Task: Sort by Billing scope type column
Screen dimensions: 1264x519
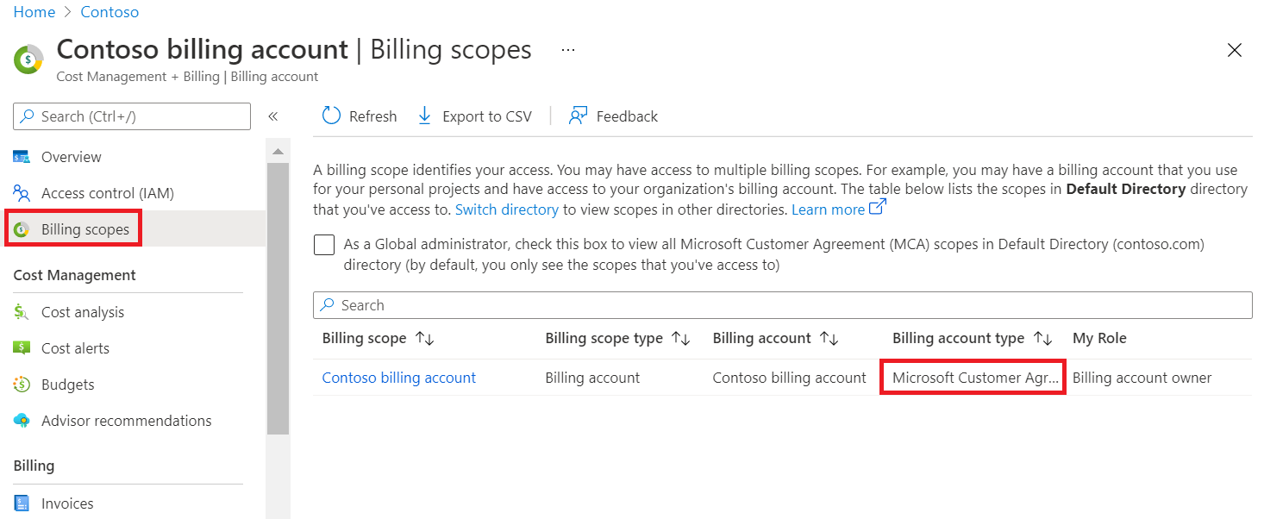Action: click(681, 339)
